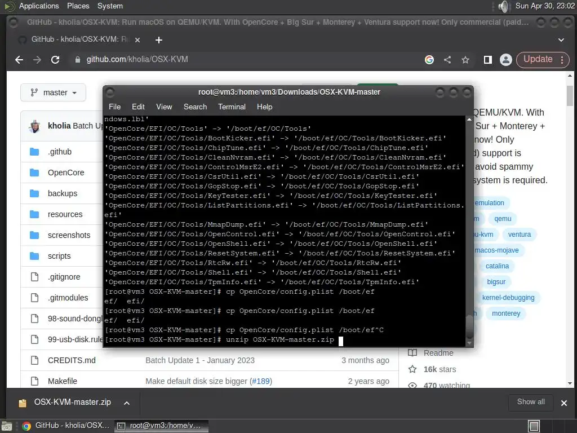Open the terminal Help menu

coord(265,107)
